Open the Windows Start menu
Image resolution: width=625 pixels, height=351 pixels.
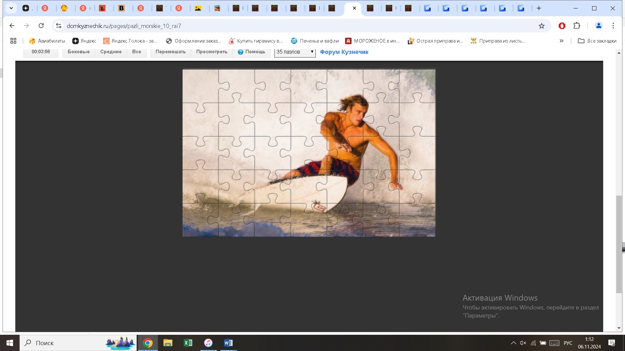coord(10,343)
